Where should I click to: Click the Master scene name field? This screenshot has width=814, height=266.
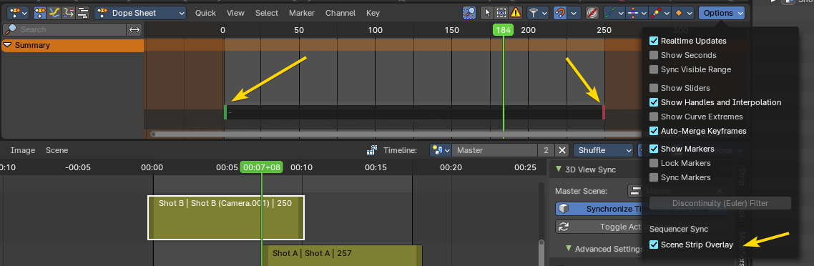(x=495, y=150)
